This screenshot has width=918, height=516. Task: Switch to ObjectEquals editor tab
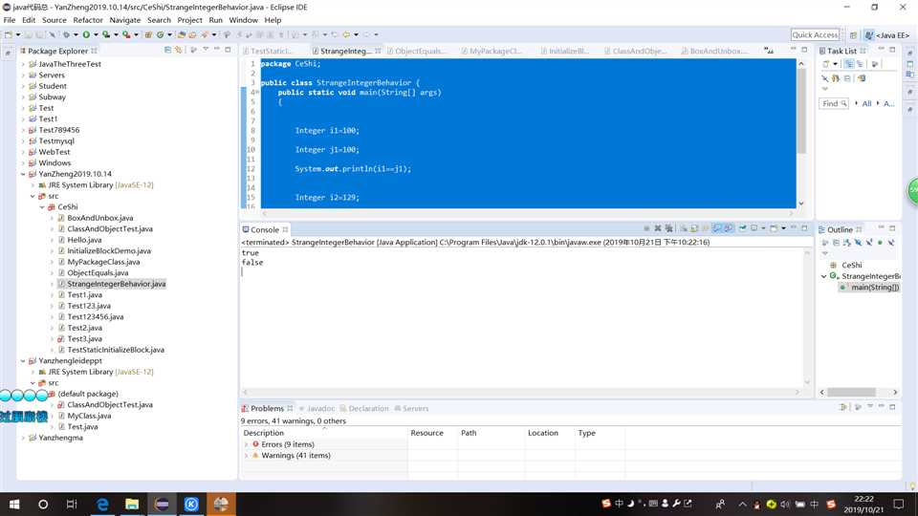419,51
